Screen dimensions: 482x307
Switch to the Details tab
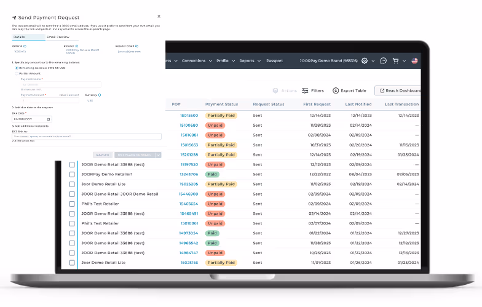point(28,37)
